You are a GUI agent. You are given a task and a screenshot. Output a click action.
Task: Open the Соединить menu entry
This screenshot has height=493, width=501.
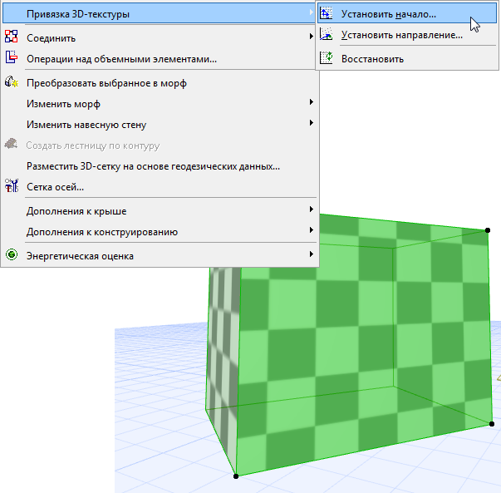click(x=159, y=37)
